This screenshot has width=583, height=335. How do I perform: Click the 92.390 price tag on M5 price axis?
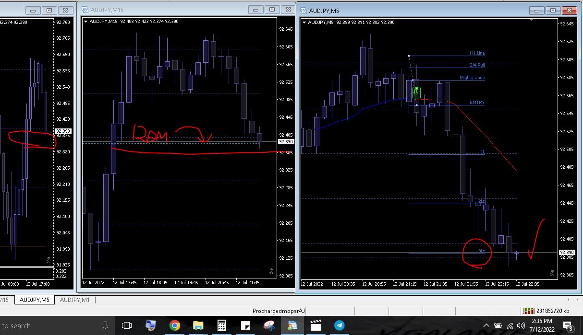tap(567, 252)
